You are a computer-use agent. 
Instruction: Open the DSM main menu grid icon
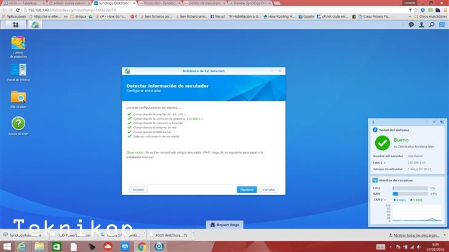(15, 25)
